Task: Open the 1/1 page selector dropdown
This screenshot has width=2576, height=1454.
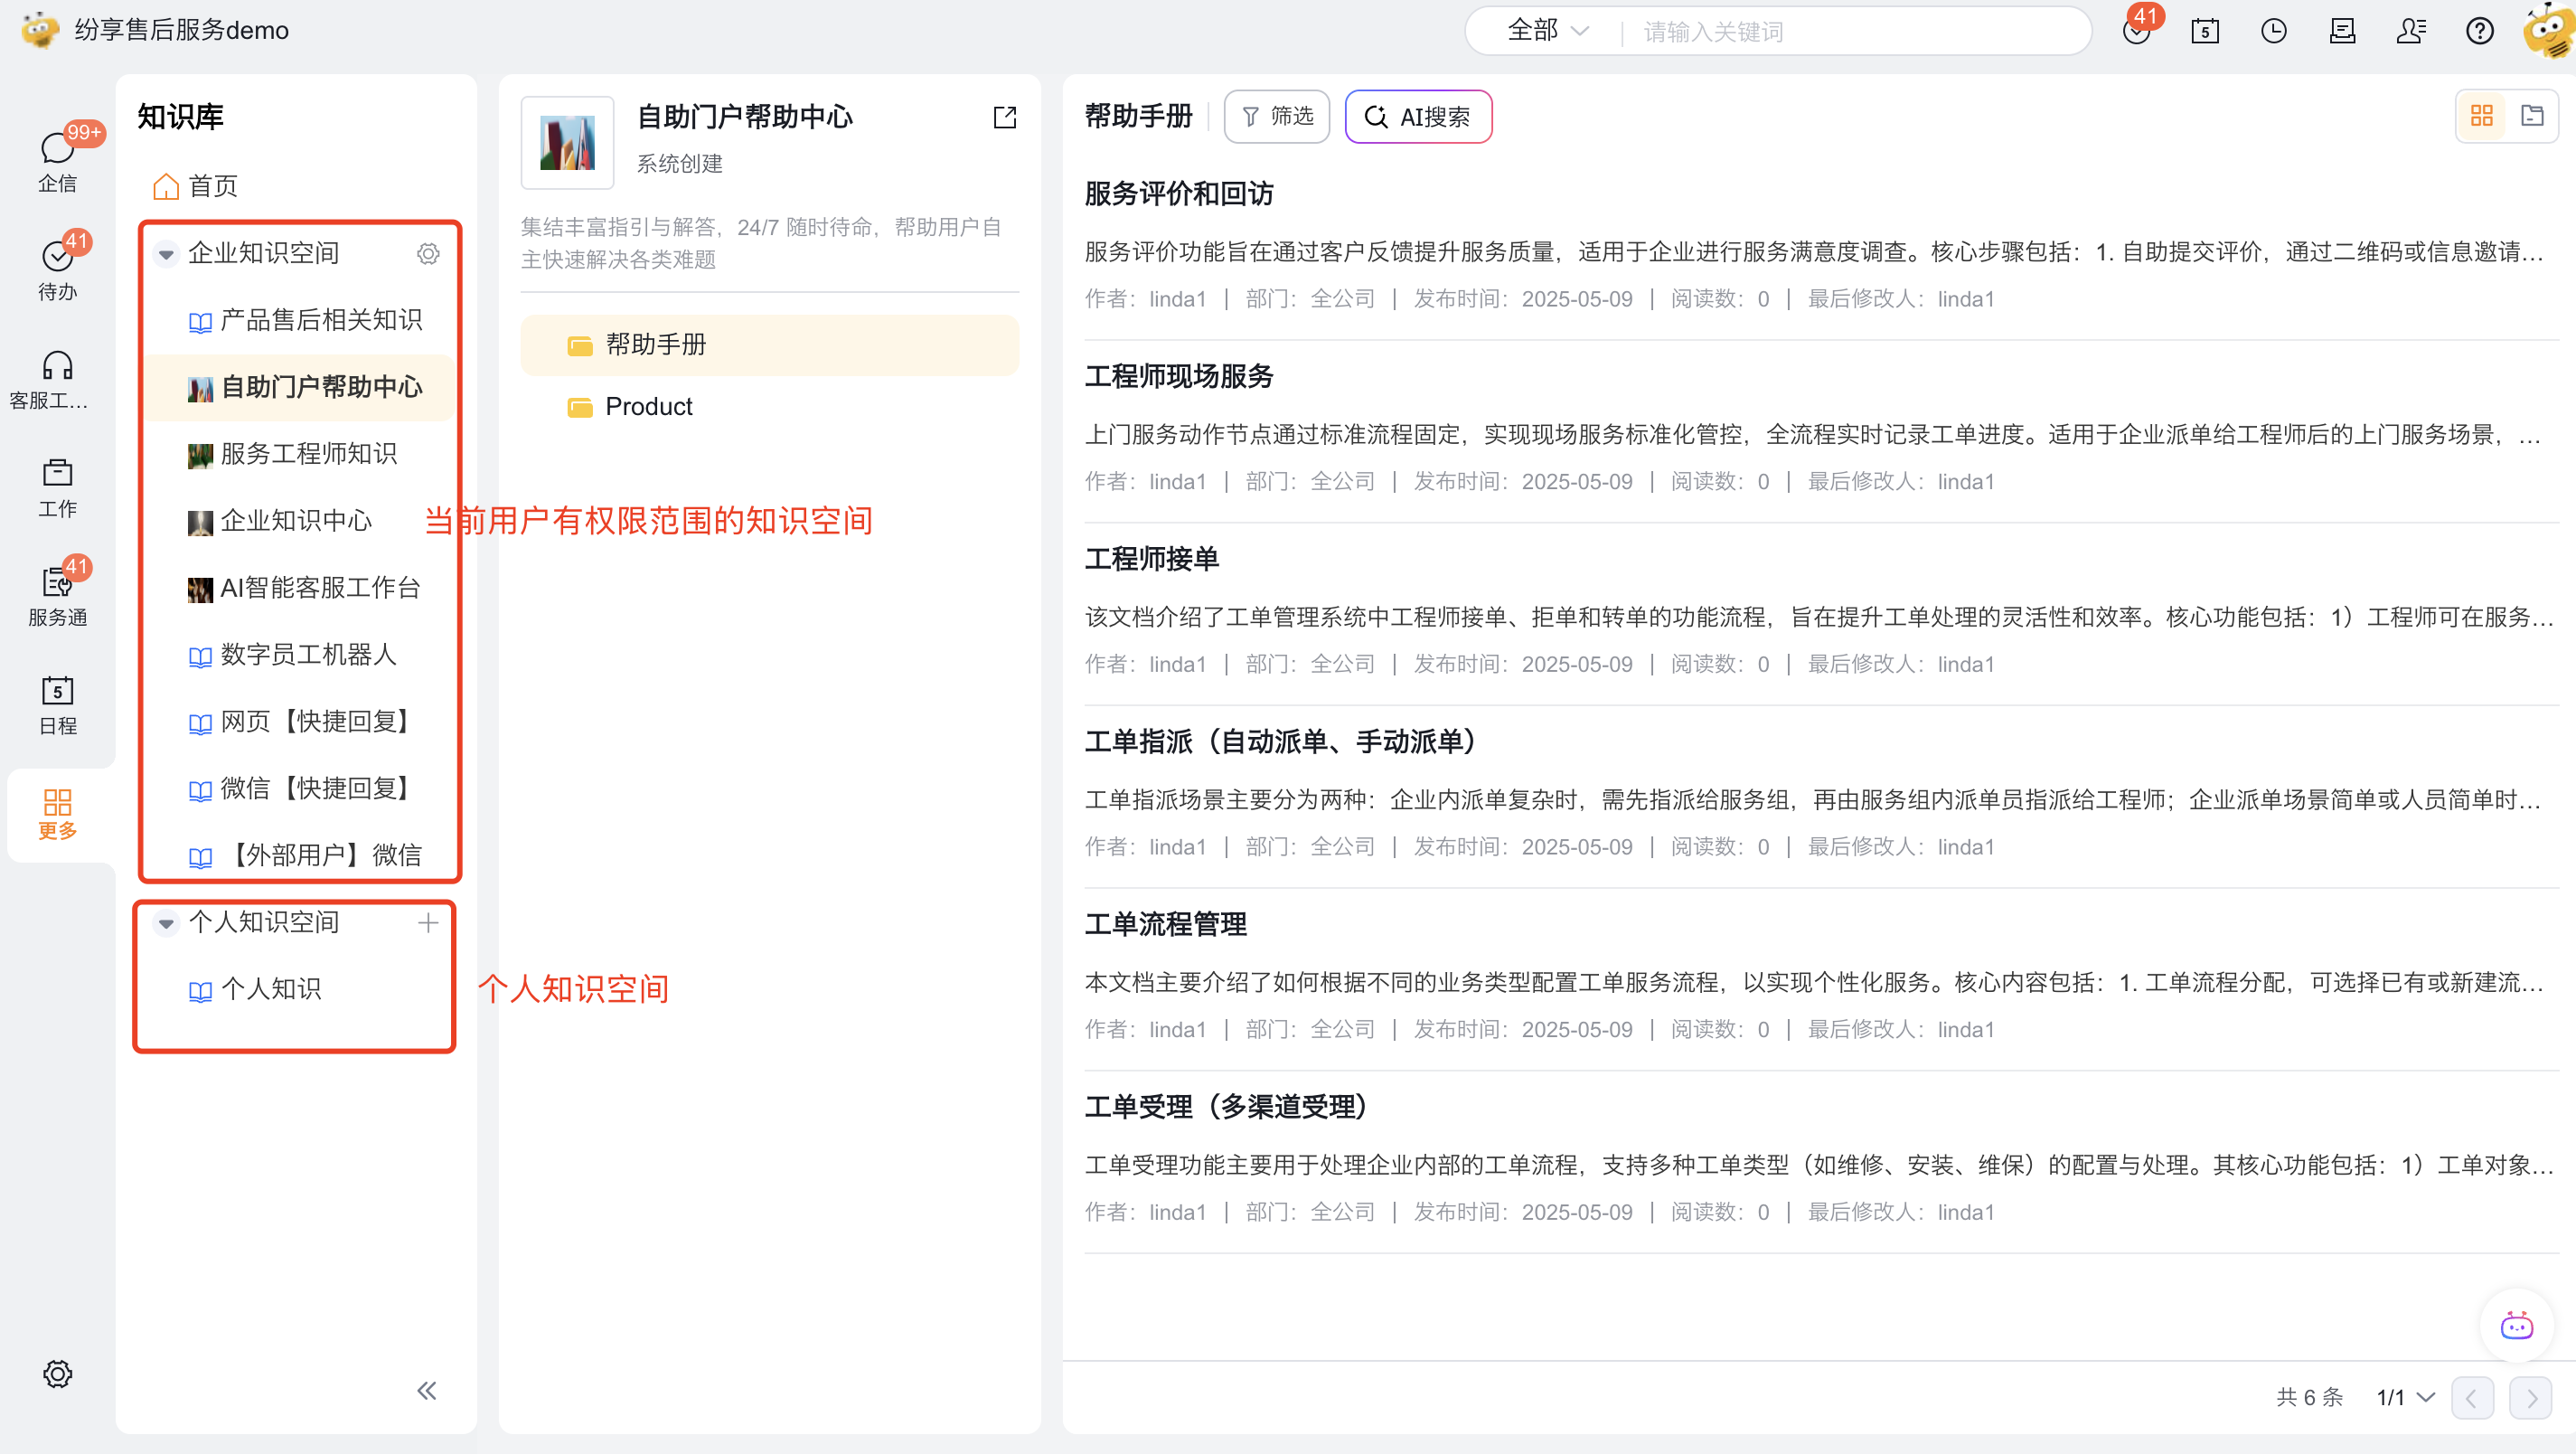Action: pos(2405,1397)
